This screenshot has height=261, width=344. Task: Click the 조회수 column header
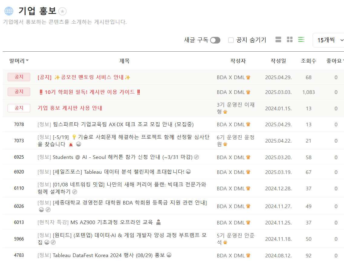pos(308,61)
